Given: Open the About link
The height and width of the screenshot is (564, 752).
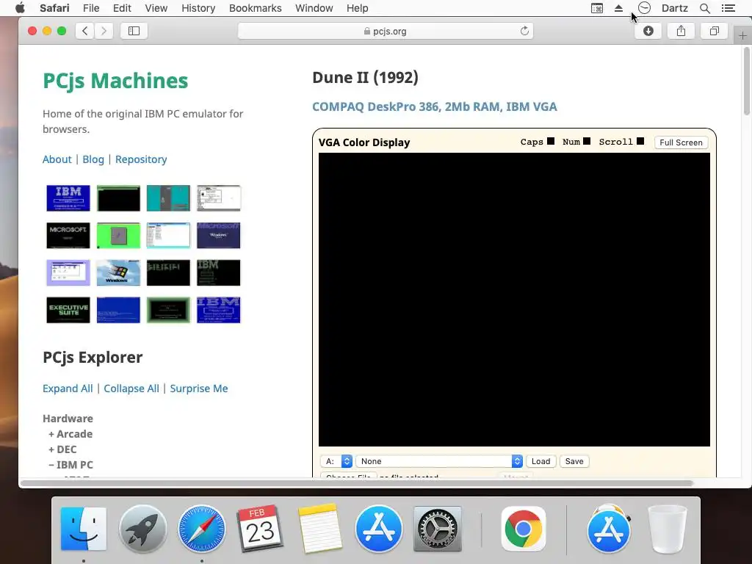Looking at the screenshot, I should (57, 159).
